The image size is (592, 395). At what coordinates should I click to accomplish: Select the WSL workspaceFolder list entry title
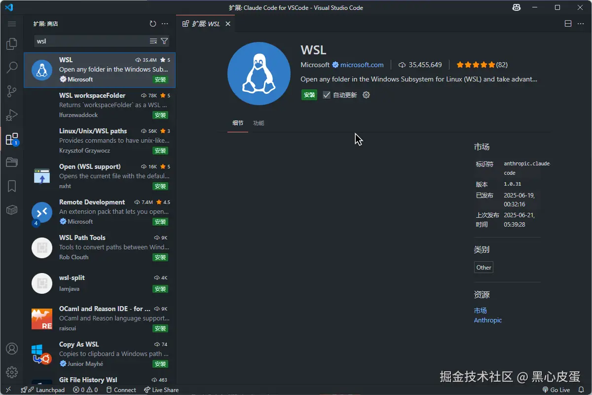[92, 95]
